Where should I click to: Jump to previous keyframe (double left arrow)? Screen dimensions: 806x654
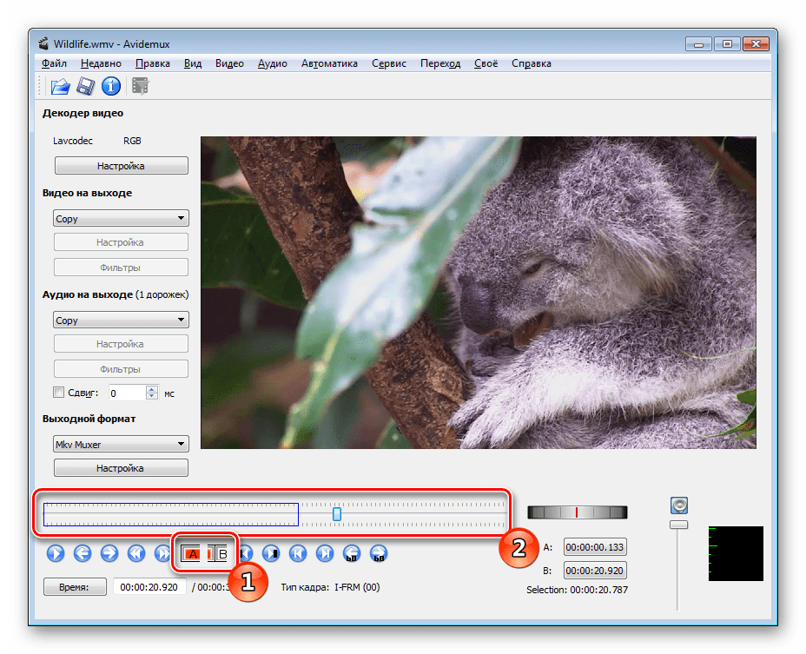click(135, 553)
